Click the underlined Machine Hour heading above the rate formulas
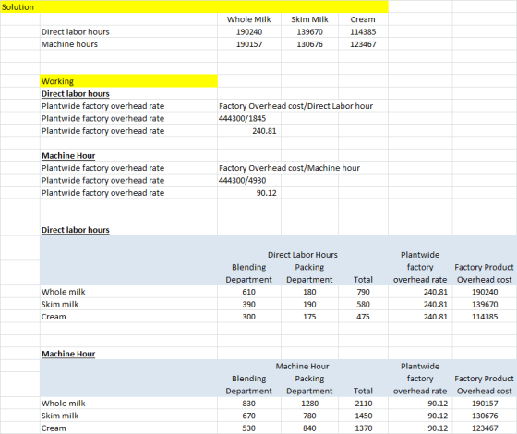Image resolution: width=517 pixels, height=434 pixels. point(68,156)
